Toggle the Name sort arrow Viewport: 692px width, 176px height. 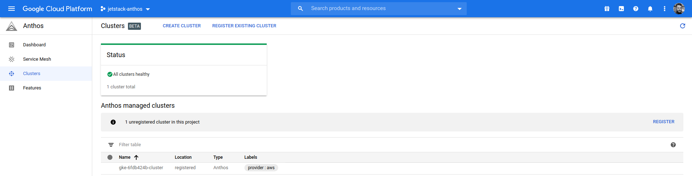click(136, 157)
